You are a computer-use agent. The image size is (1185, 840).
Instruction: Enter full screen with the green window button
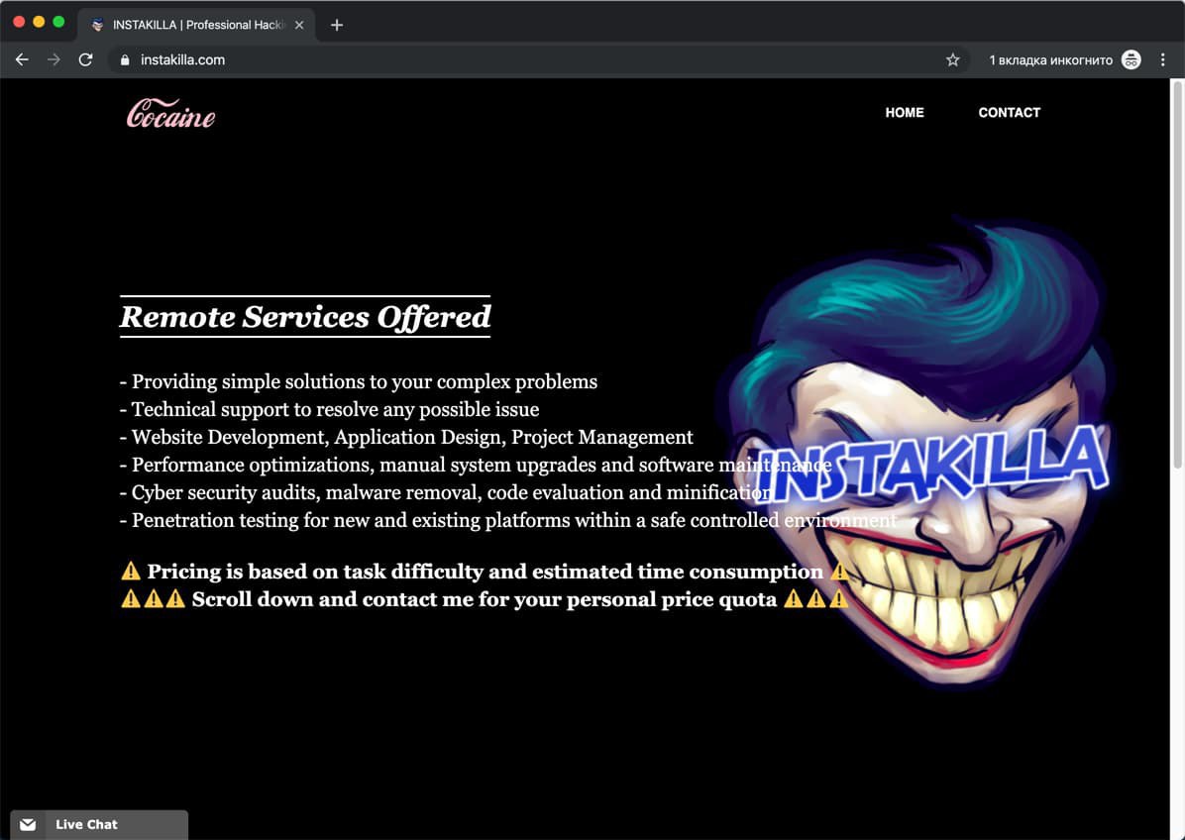(x=58, y=22)
